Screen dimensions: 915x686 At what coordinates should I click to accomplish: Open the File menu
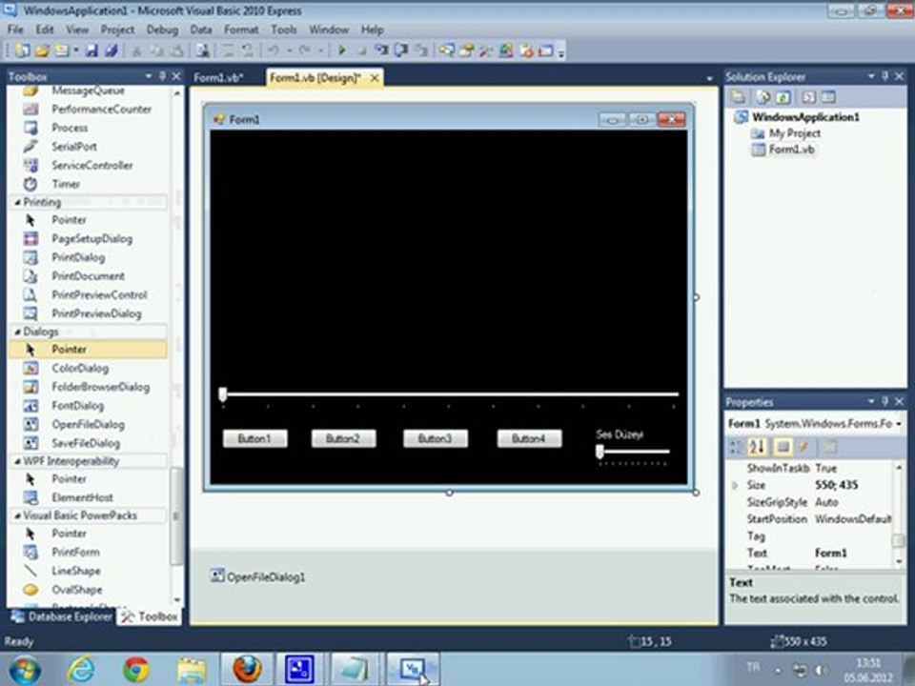tap(15, 30)
